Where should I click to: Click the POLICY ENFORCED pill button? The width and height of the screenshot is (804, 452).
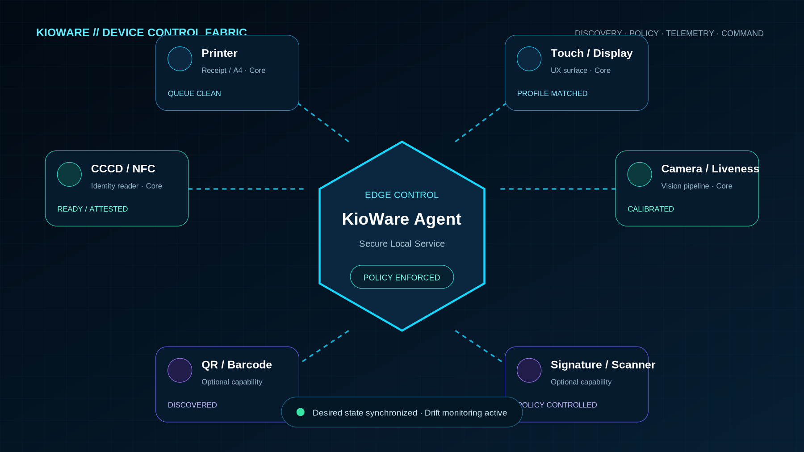coord(402,277)
